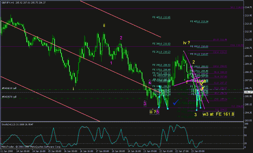Select the 'FE 200.0 208.93' level label

pyautogui.click(x=162, y=65)
